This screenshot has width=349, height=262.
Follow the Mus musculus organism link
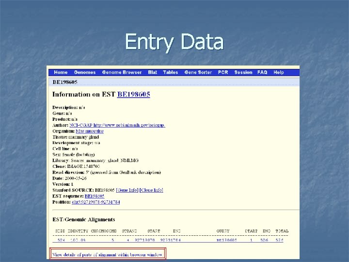pyautogui.click(x=90, y=131)
